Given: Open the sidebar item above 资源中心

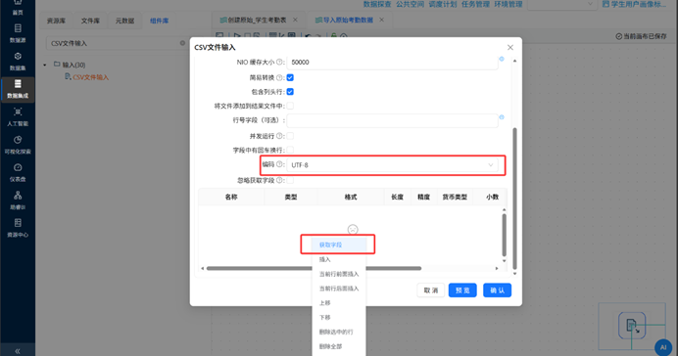Looking at the screenshot, I should pyautogui.click(x=18, y=200).
